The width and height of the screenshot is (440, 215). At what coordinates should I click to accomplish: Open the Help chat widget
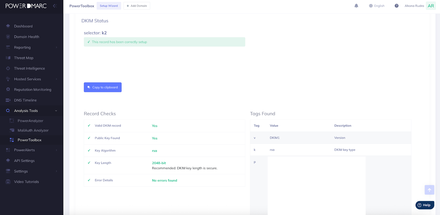coord(425,205)
